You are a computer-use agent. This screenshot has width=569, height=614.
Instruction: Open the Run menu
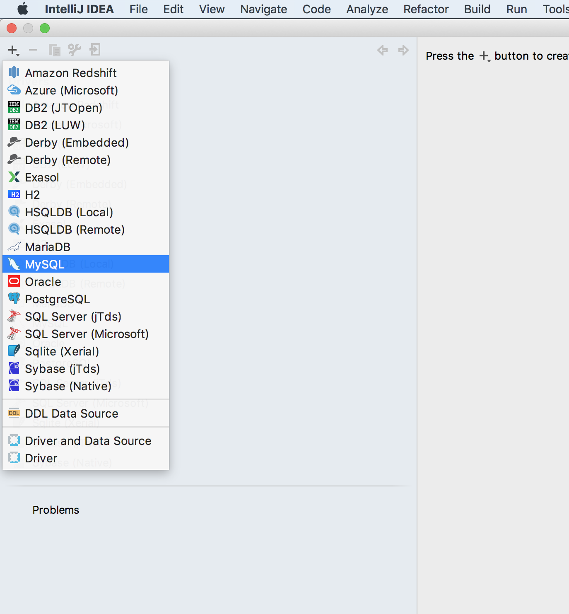(516, 9)
